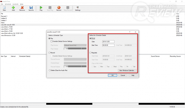185x108 pixels.
Task: Click the Size column header
Action: click(x=177, y=14)
